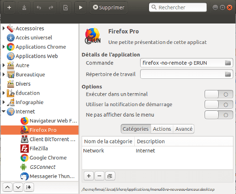Click the FileZilla red Fz icon

[24, 149]
